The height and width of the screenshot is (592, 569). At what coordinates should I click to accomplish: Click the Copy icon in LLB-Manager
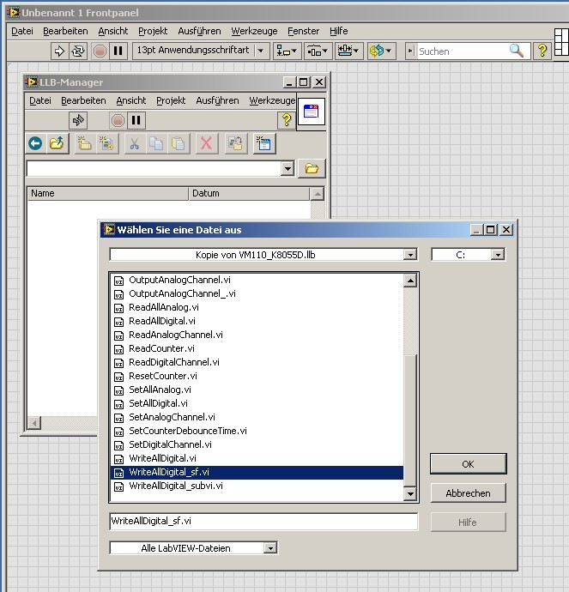tap(156, 143)
